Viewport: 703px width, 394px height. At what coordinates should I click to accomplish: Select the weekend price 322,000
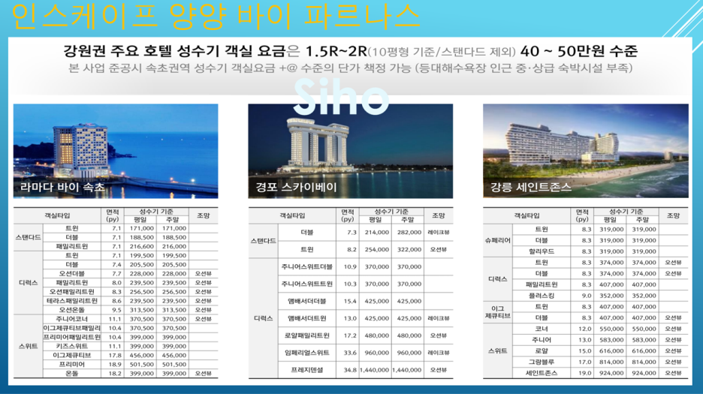tap(409, 249)
